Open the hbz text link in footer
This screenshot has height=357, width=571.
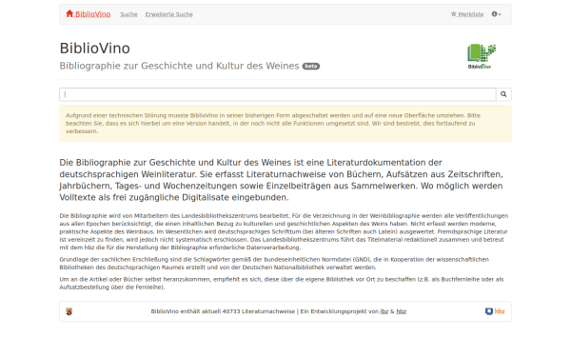pos(402,311)
